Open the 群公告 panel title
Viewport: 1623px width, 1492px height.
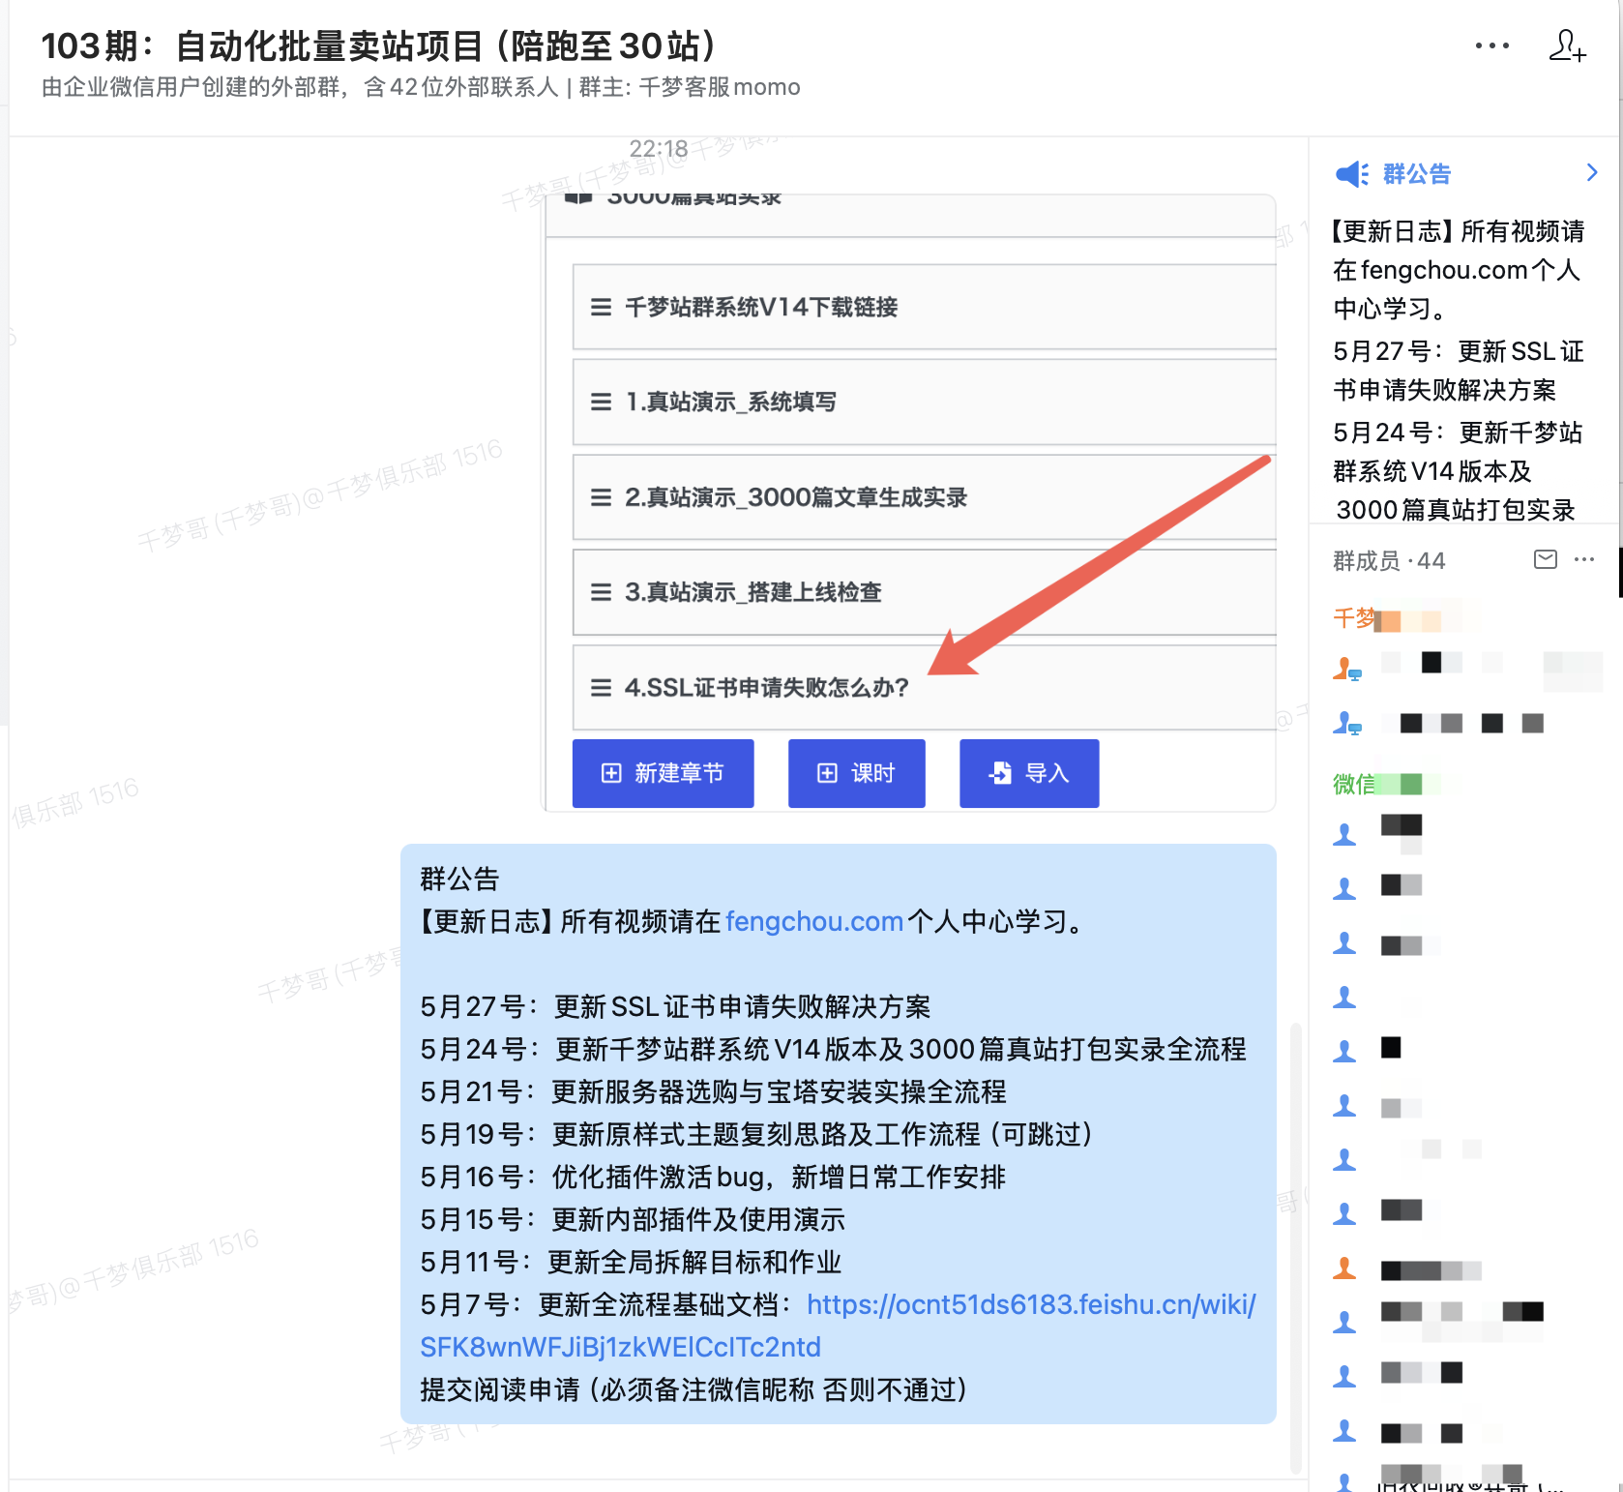(x=1417, y=174)
